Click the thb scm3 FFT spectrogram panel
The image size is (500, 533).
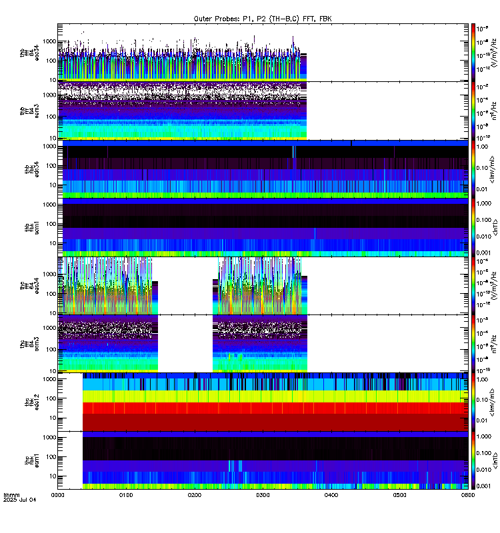(263, 111)
